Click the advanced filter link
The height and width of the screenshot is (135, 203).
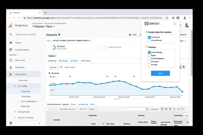(x=154, y=109)
